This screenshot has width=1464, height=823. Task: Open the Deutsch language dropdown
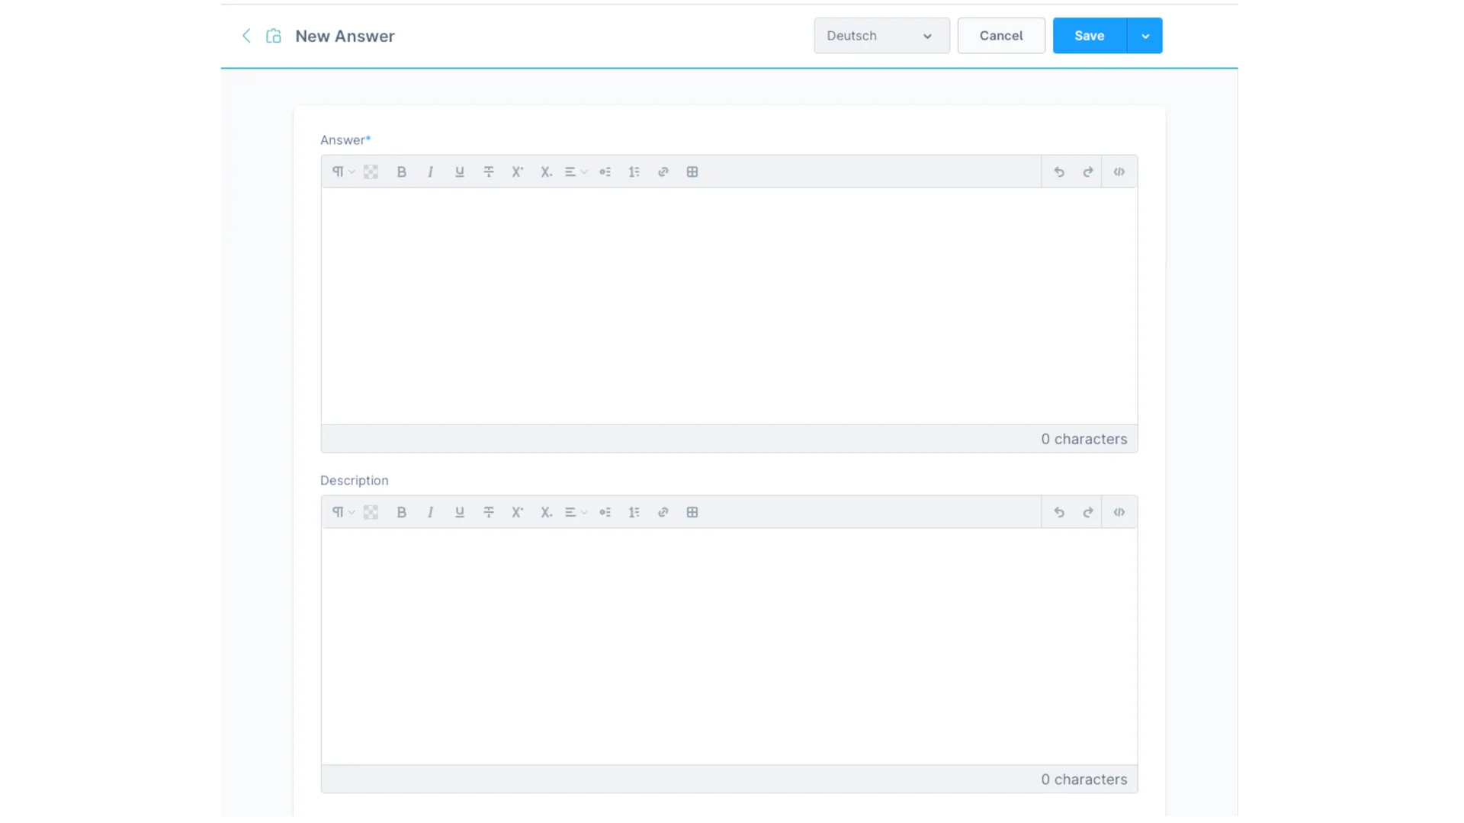(881, 35)
